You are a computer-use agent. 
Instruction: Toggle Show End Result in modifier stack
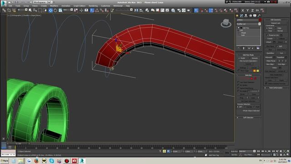tap(244, 48)
